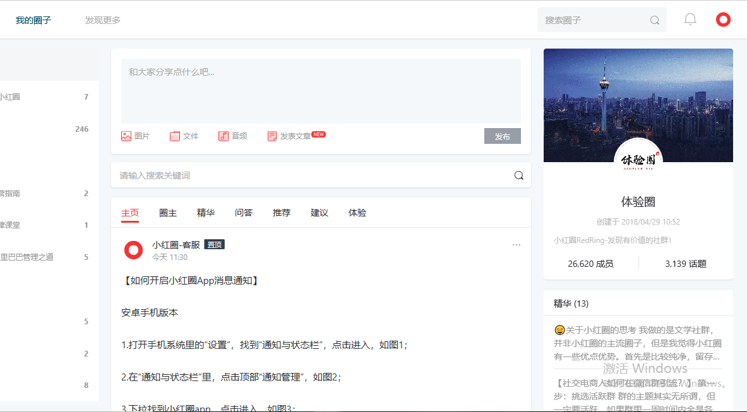747x412 pixels.
Task: Select the 圈主 tab
Action: pyautogui.click(x=168, y=213)
